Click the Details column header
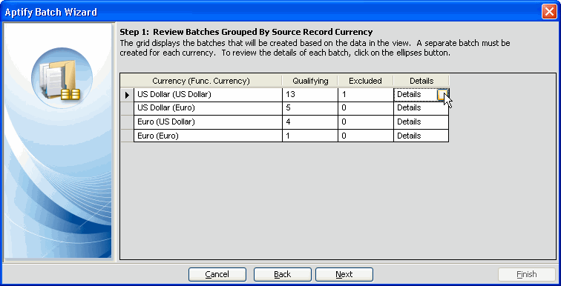The width and height of the screenshot is (561, 286). (x=421, y=81)
